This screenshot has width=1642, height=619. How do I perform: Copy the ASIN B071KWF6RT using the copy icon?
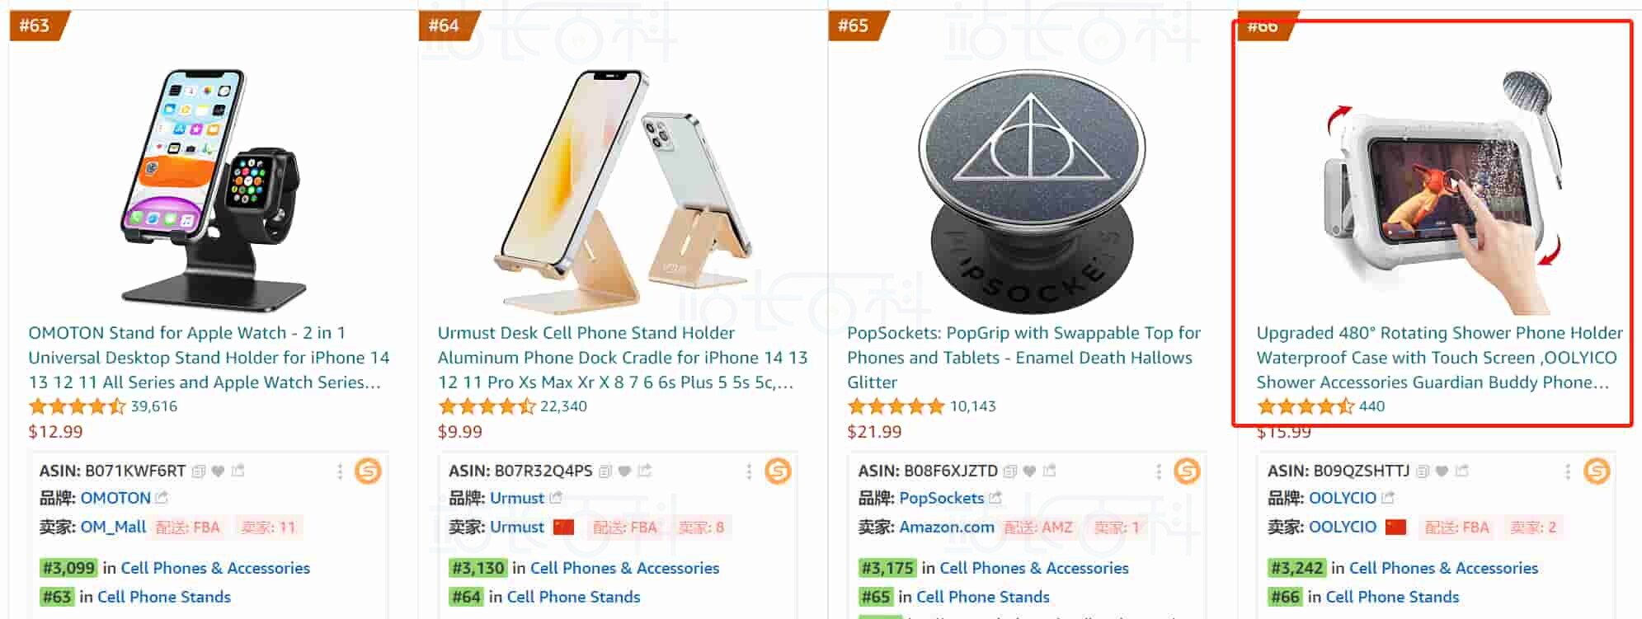197,471
